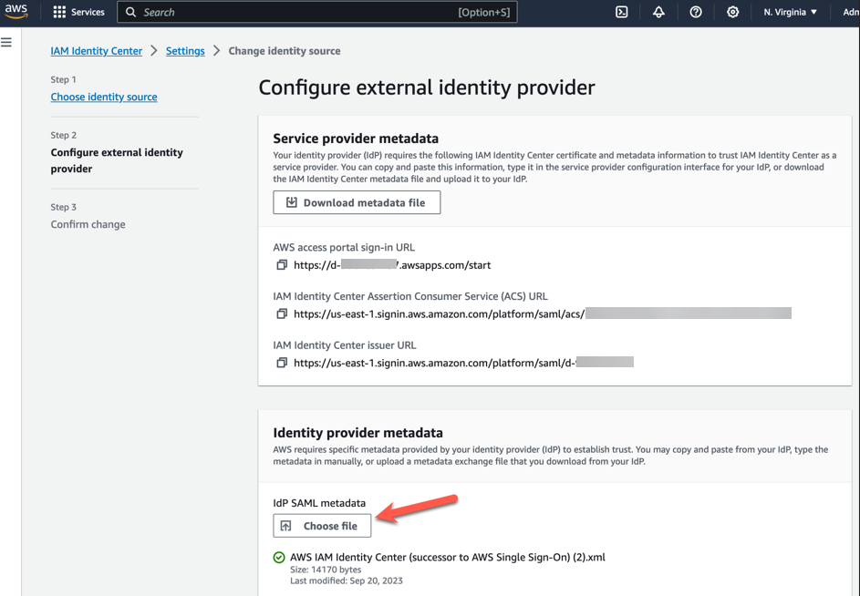Return to Choose identity source step
Screen dimensions: 860x596
103,97
